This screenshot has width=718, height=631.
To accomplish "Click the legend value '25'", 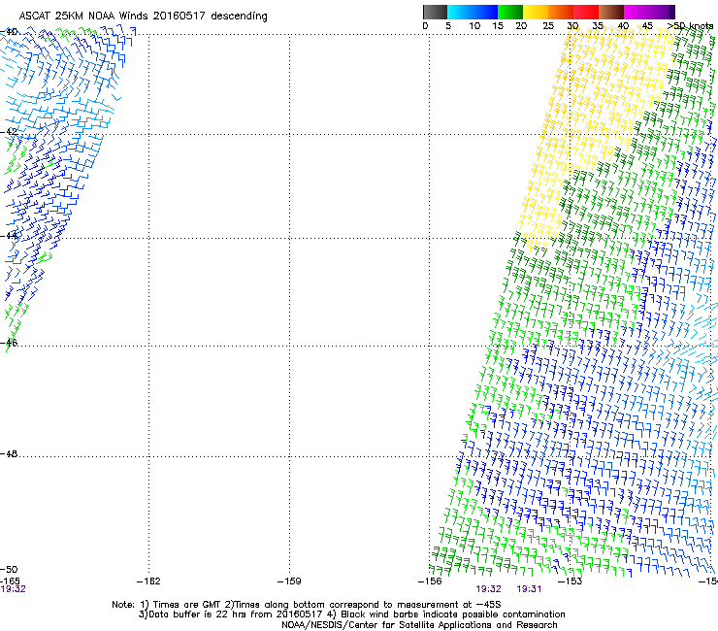I will point(548,26).
